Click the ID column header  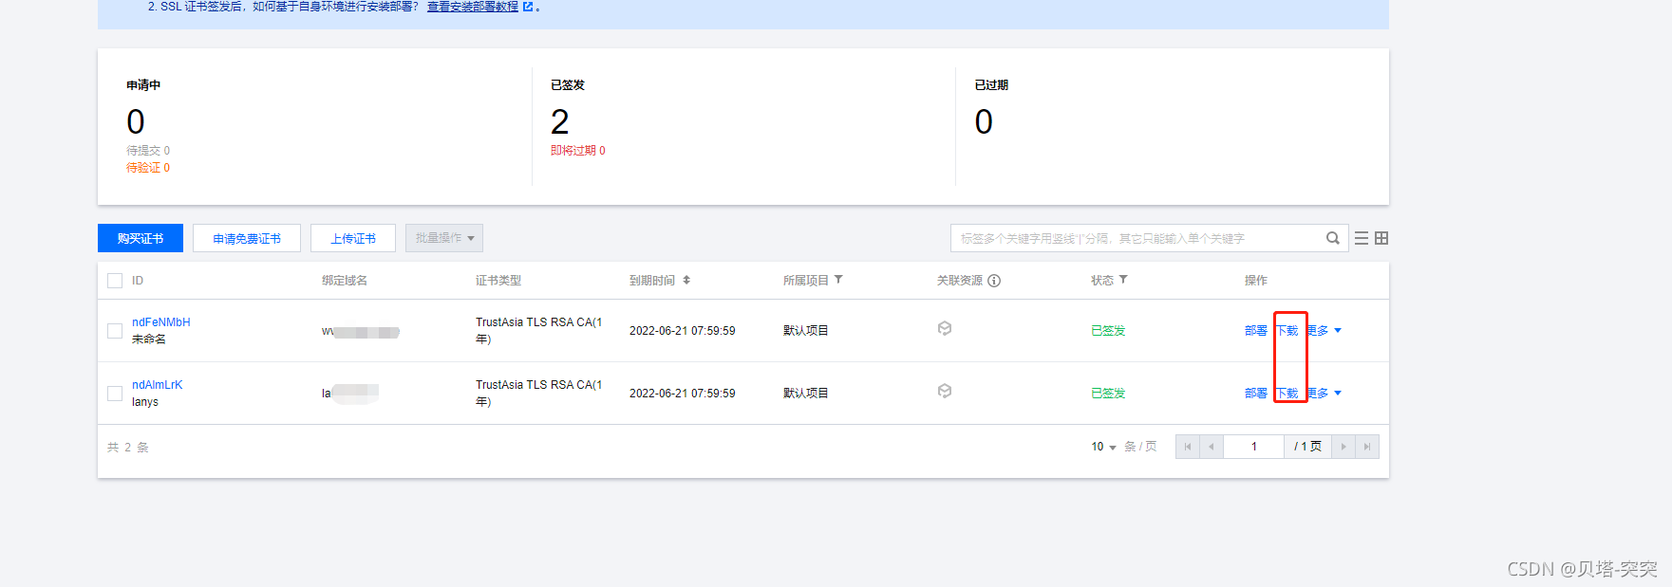click(138, 281)
